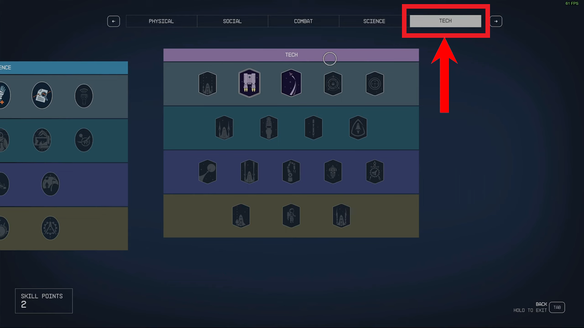Select the Ballistic Weapon Systems skill badge

click(x=208, y=83)
